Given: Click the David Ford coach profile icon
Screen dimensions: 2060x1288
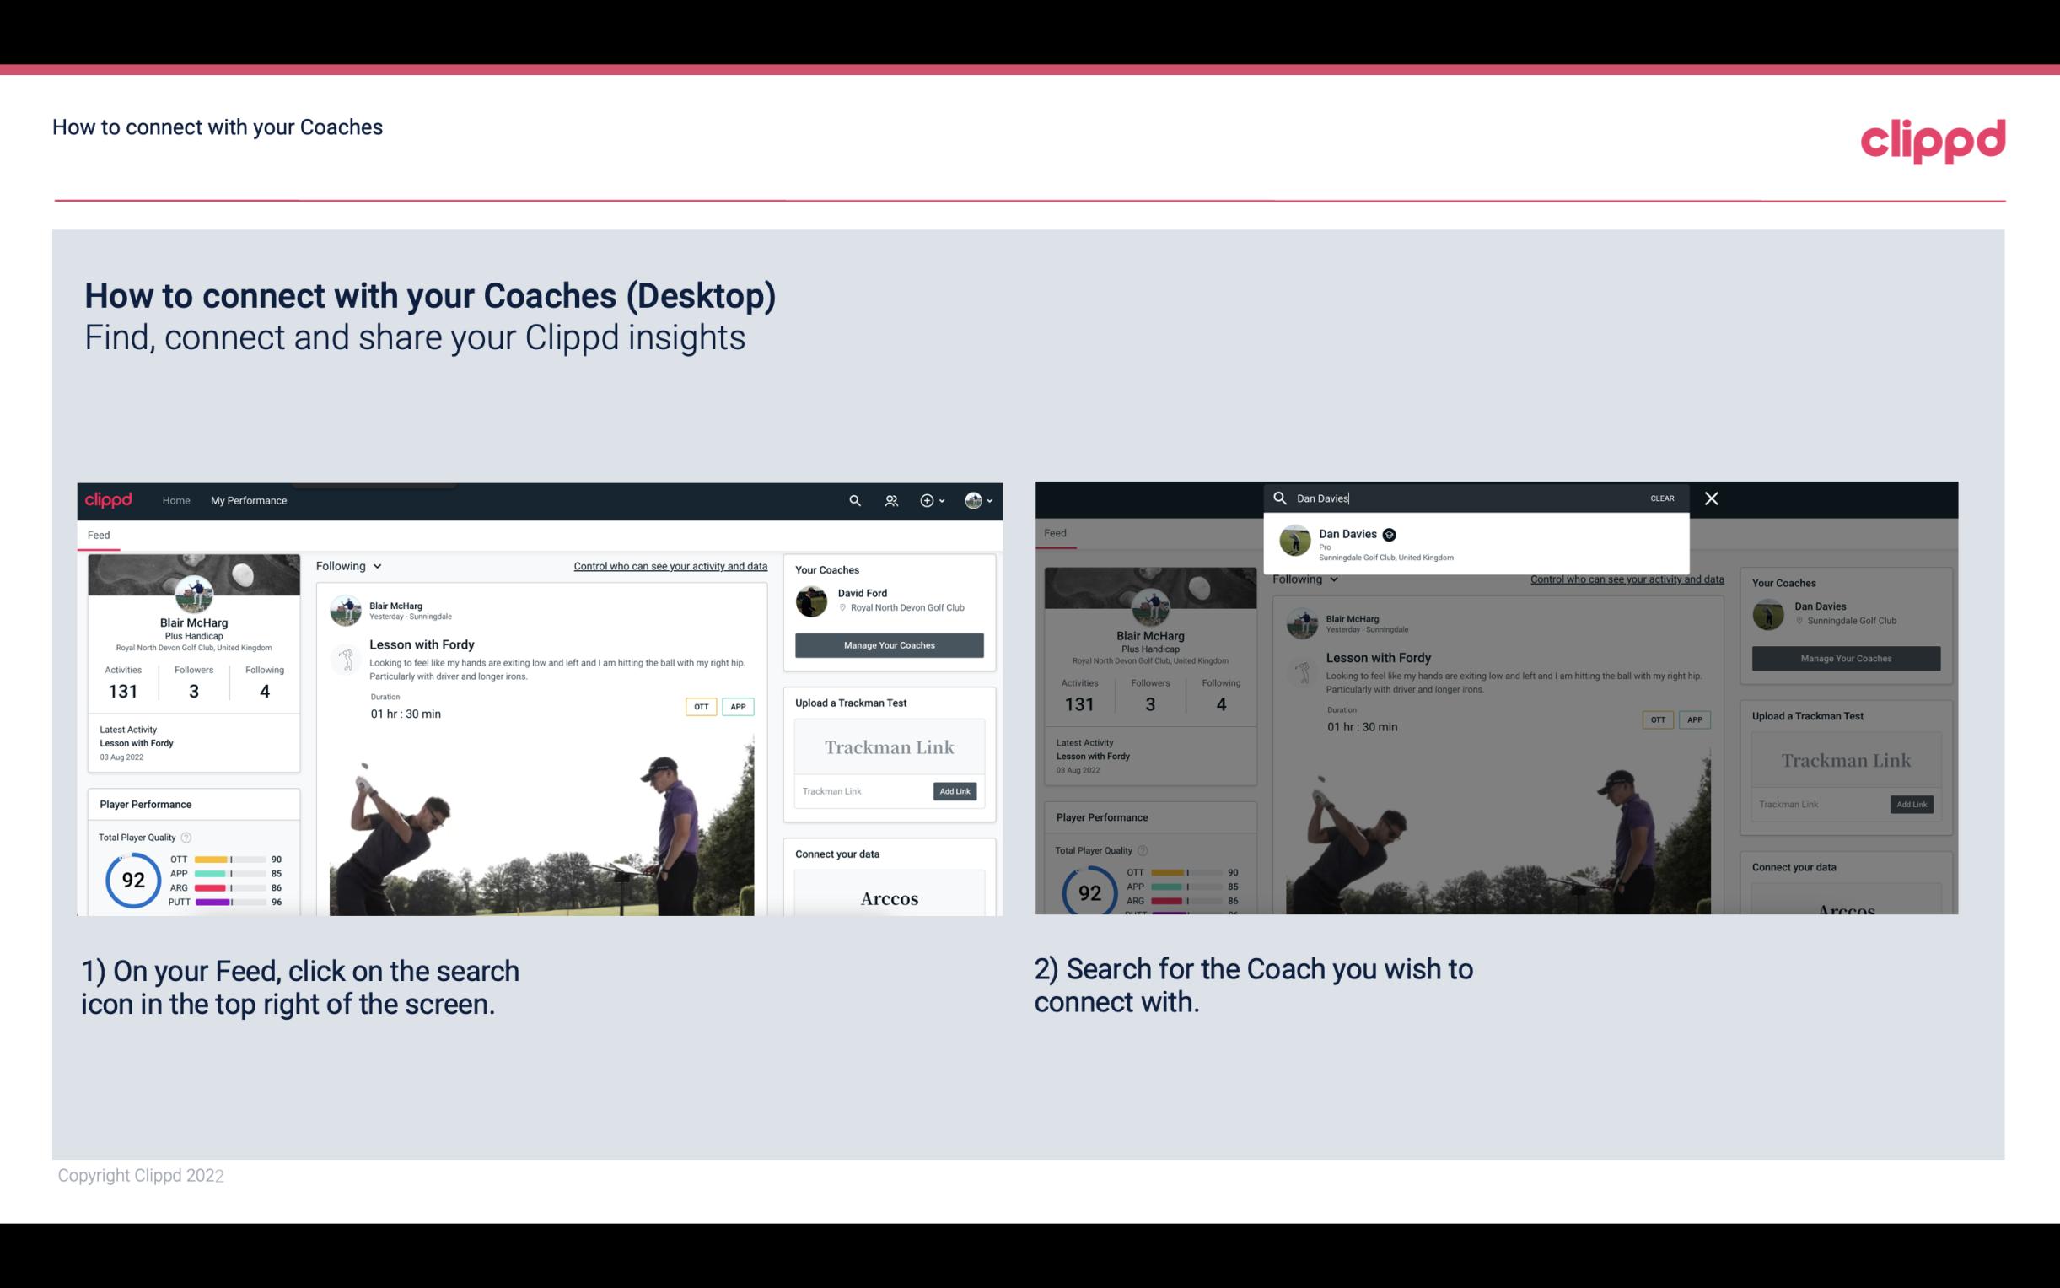Looking at the screenshot, I should (x=813, y=600).
